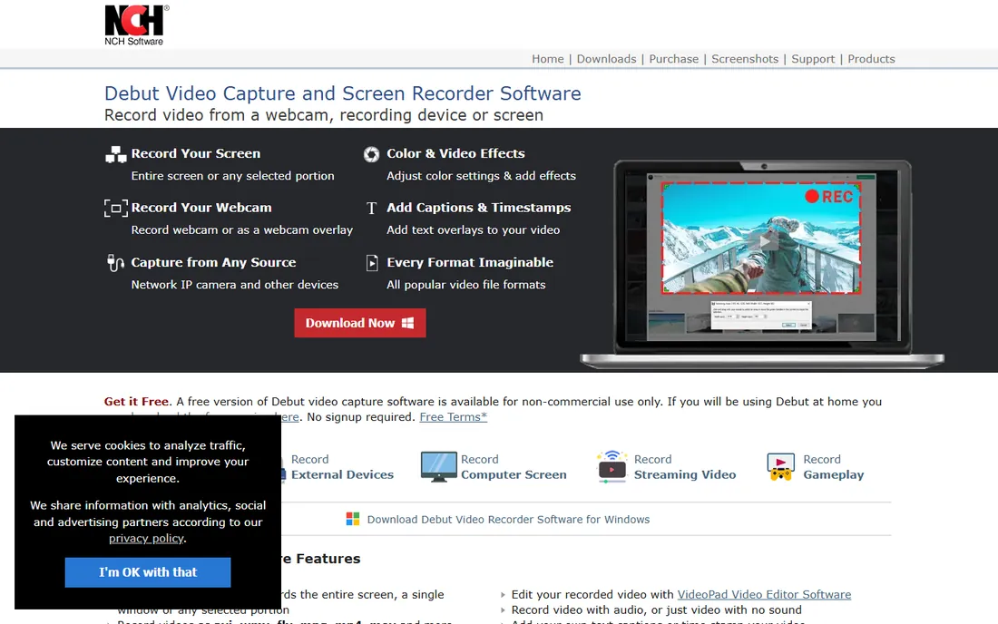Click the Every Format Imaginable file icon

(x=372, y=263)
